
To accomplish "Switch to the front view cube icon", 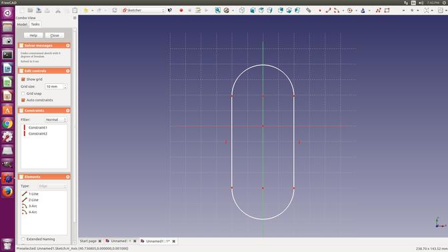I will [x=253, y=10].
